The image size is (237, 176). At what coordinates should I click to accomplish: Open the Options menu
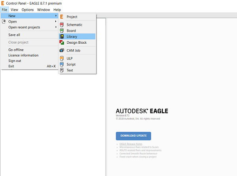[x=28, y=9]
